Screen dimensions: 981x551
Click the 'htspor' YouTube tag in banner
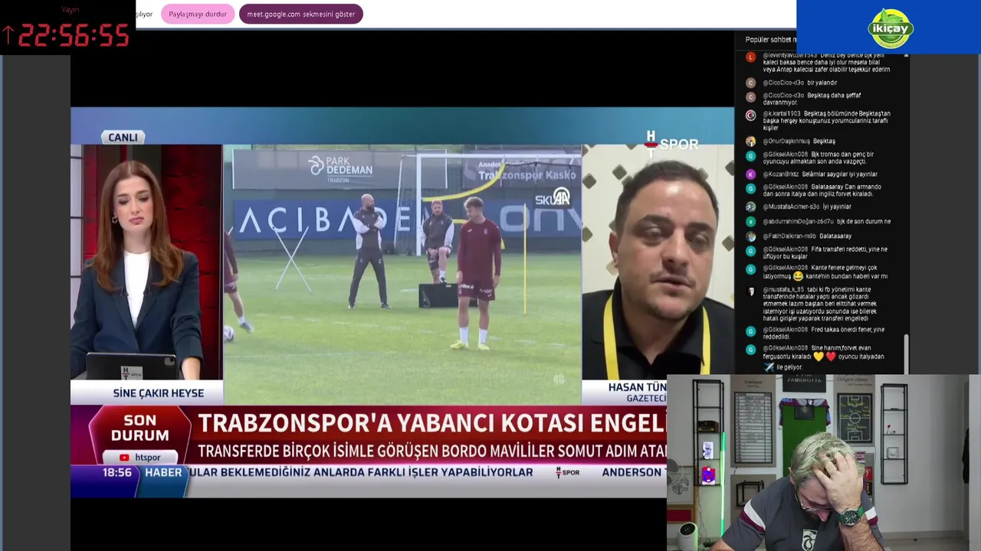tap(140, 458)
